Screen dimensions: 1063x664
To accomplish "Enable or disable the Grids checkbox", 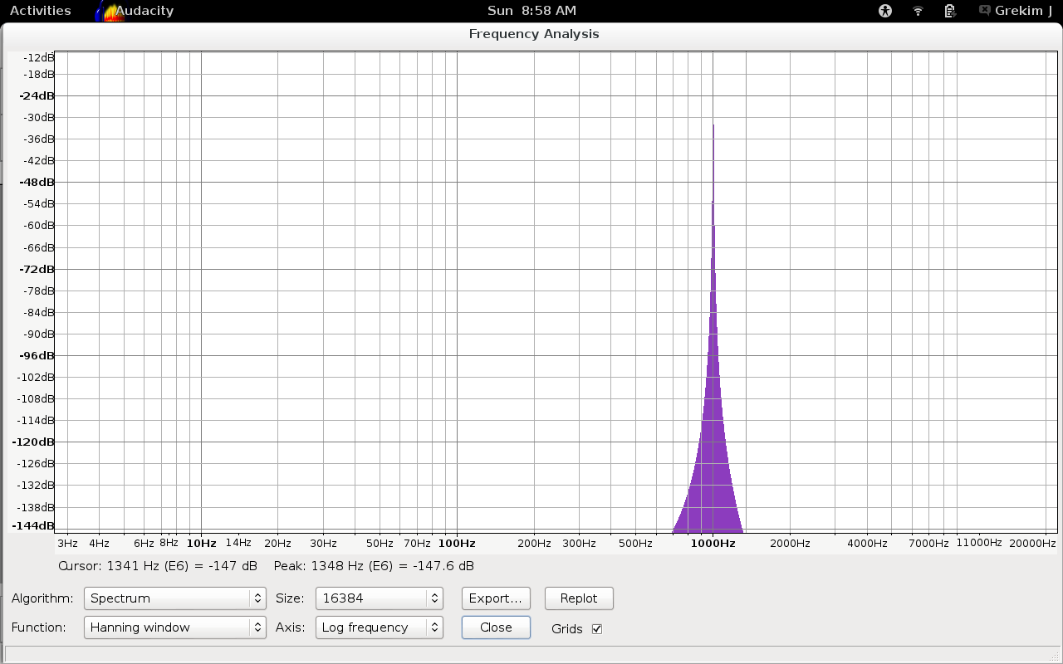I will [x=596, y=629].
